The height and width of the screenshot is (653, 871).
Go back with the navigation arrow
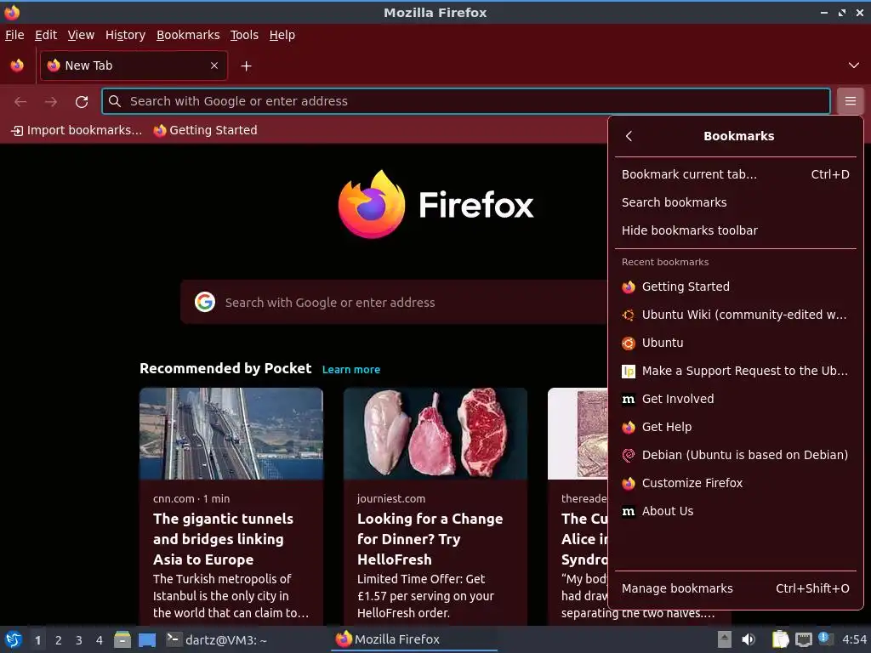(x=20, y=102)
